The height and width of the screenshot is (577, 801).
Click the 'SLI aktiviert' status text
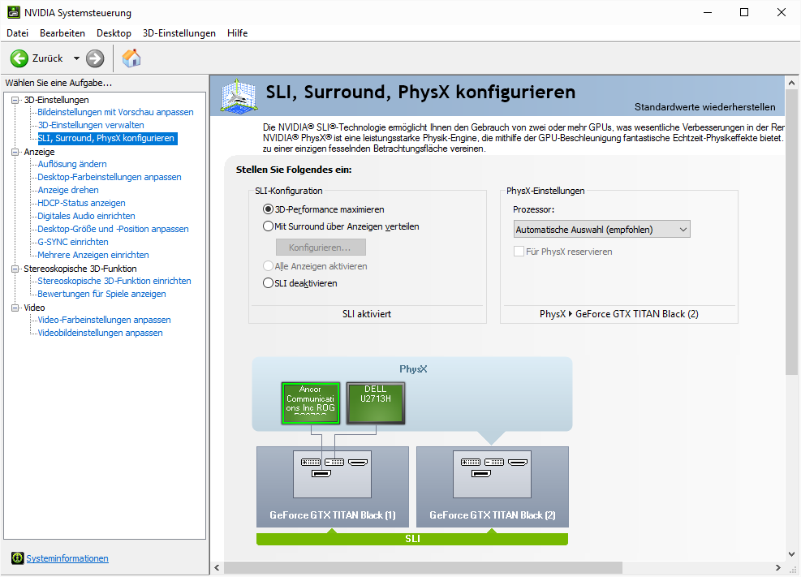[x=367, y=314]
